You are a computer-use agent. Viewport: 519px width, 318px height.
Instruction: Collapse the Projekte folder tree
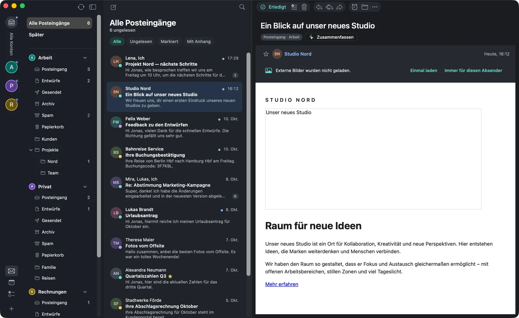tap(31, 150)
